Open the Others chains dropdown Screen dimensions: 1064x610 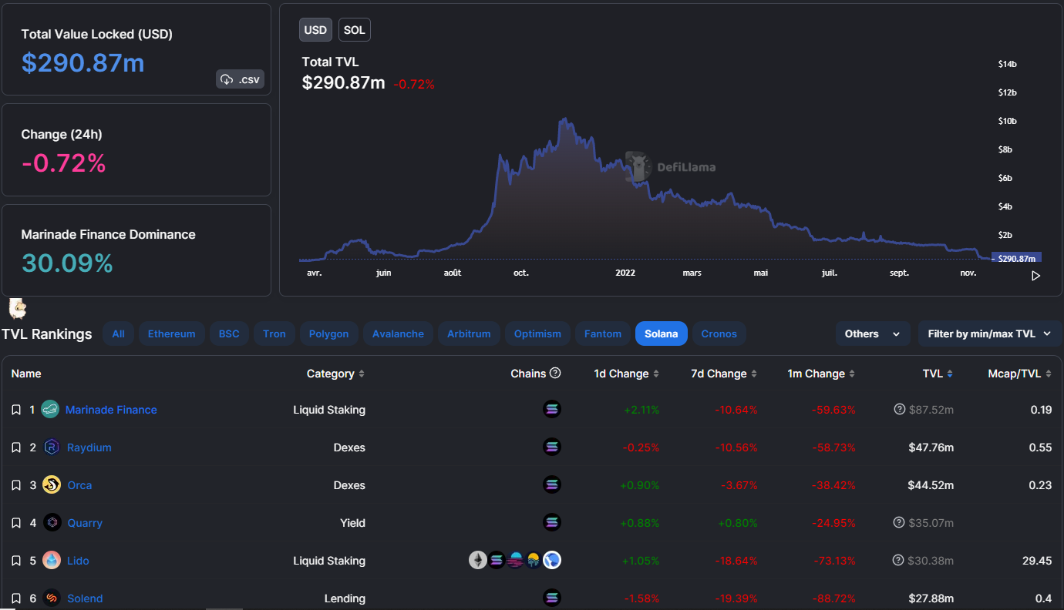873,333
